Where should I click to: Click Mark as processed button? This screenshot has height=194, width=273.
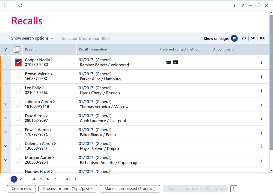130,189
